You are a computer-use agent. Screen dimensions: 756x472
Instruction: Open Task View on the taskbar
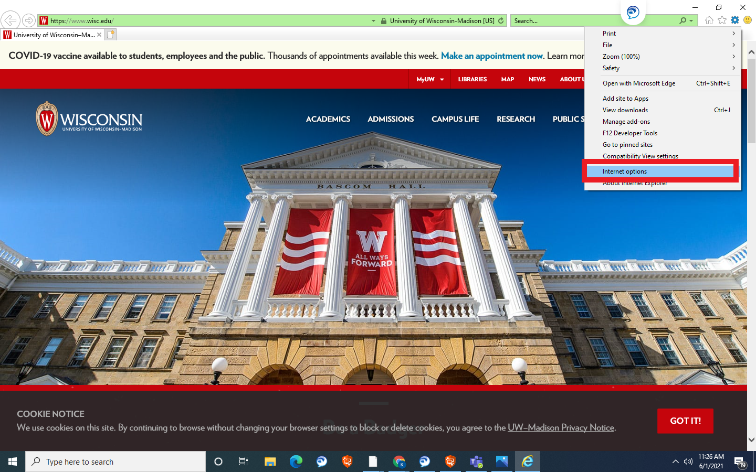244,462
